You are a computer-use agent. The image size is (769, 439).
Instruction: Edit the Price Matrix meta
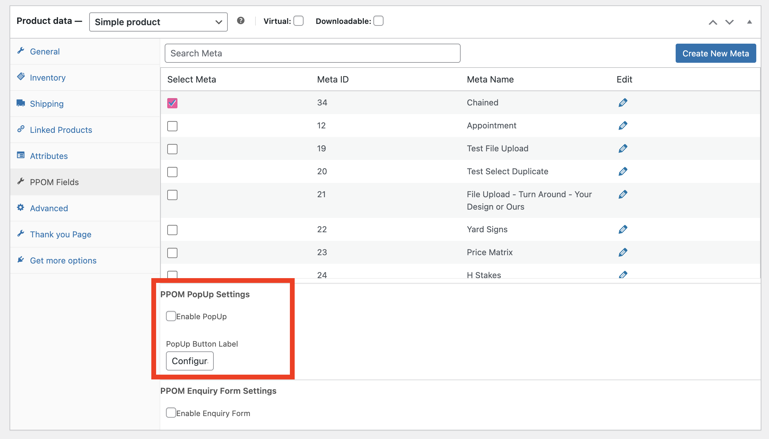coord(622,252)
